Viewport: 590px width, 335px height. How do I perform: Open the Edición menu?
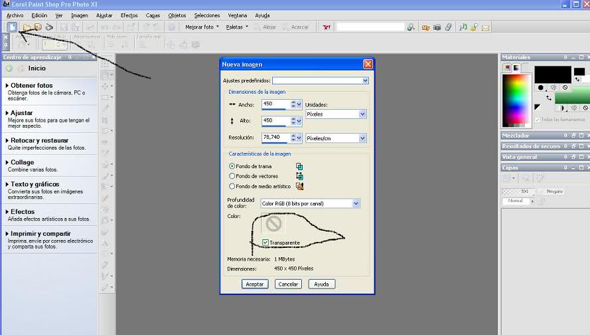pyautogui.click(x=39, y=15)
